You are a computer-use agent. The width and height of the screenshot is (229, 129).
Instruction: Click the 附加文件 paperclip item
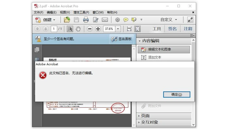click(151, 106)
